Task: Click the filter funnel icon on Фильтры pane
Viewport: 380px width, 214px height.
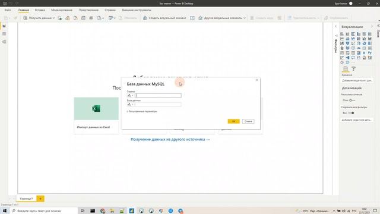Action: [336, 36]
